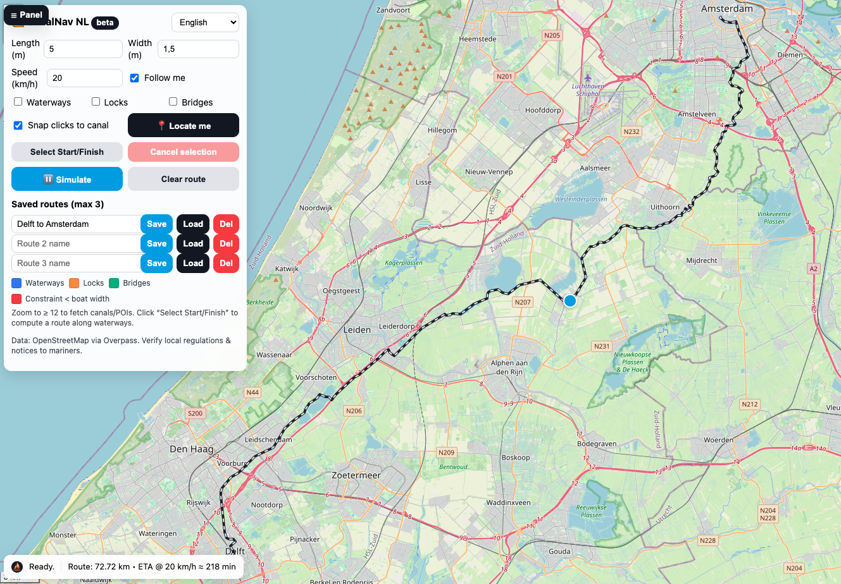Click the Clear route button

tap(184, 179)
